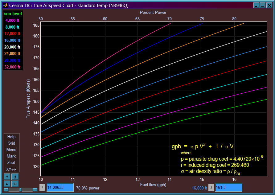Toggle the 32,000 ft trace legend

coord(12,67)
